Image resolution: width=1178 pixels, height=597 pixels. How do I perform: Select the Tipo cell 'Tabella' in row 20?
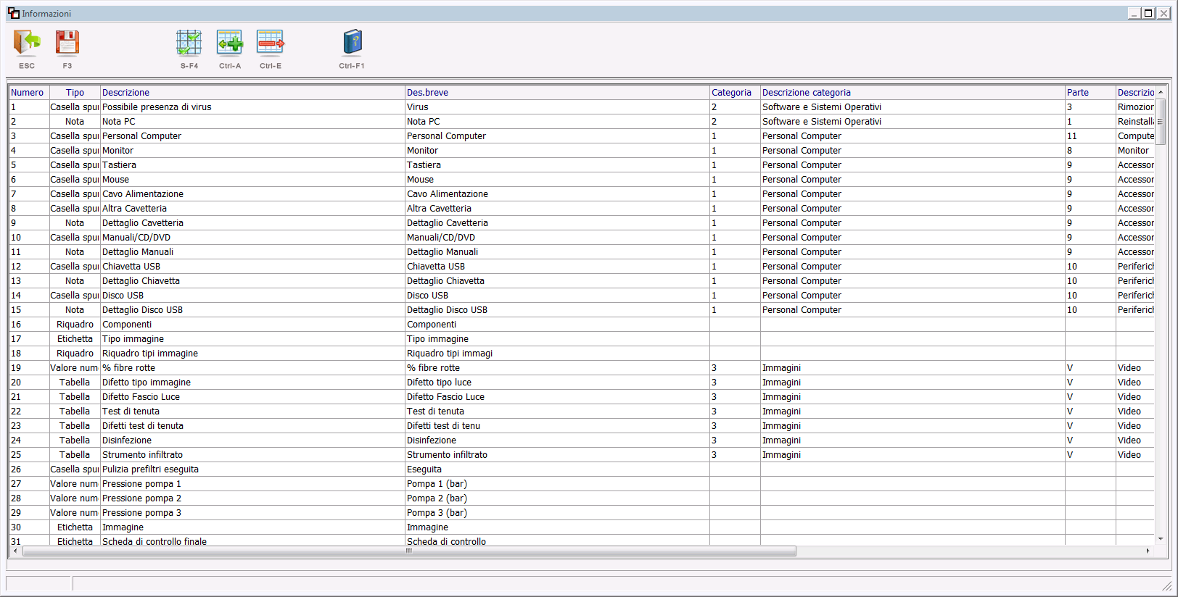pos(75,383)
